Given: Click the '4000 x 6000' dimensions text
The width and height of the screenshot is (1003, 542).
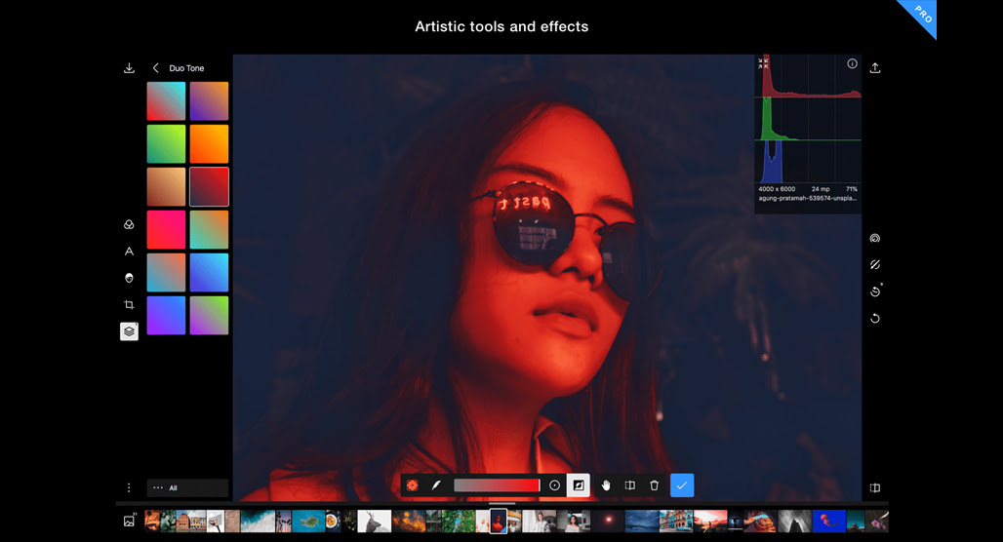Looking at the screenshot, I should (777, 189).
